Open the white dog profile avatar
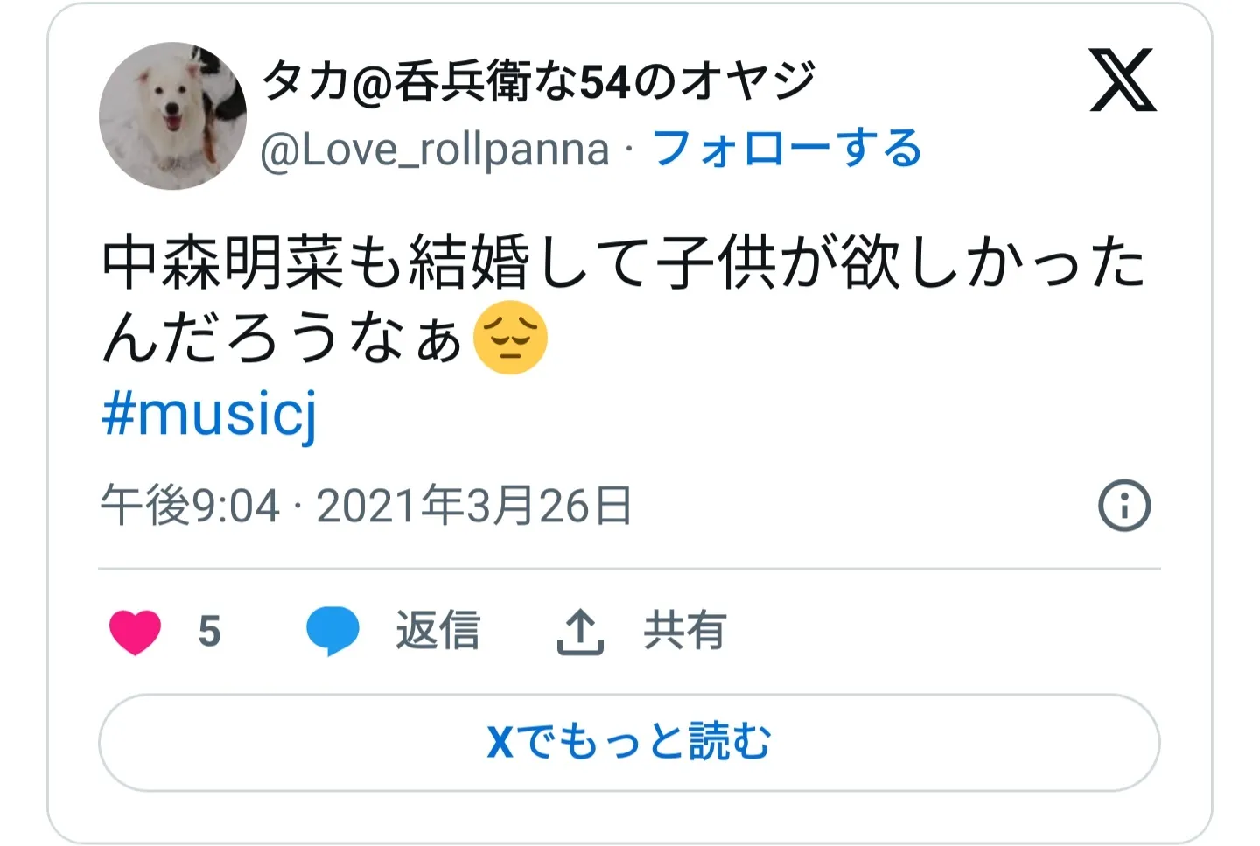This screenshot has height=846, width=1260. 173,115
